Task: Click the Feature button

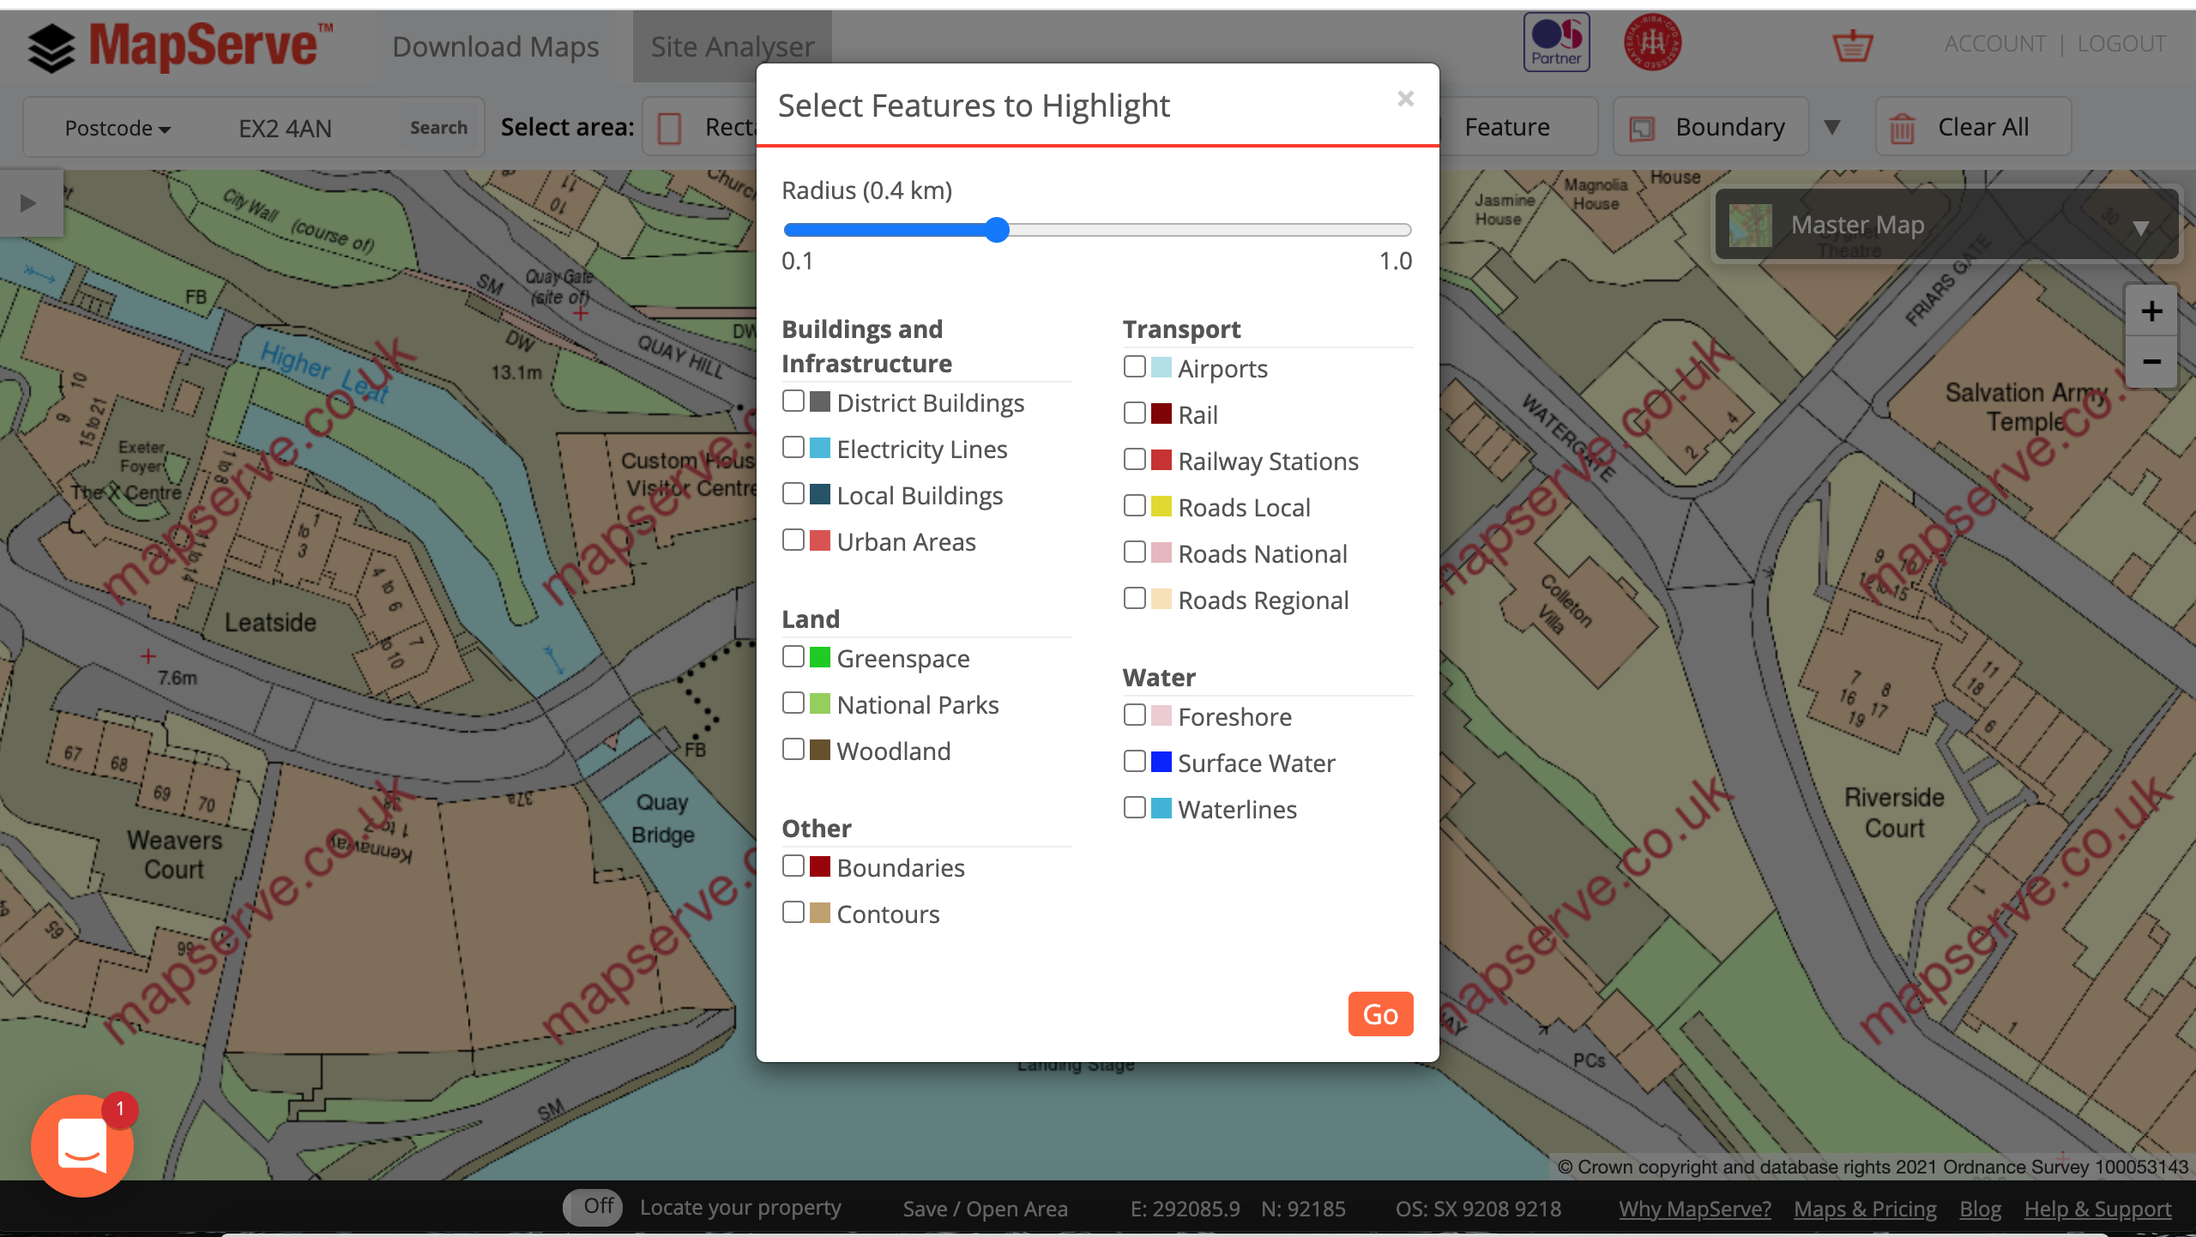Action: click(1507, 127)
